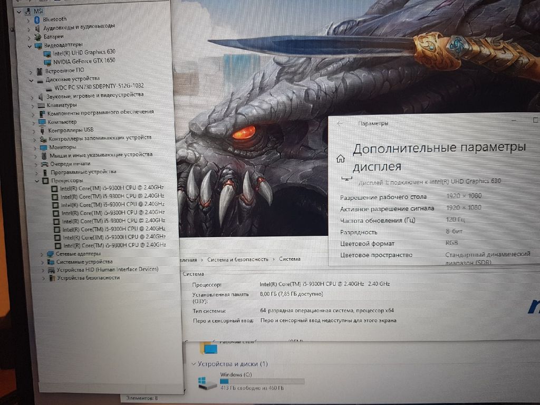Image resolution: width=540 pixels, height=405 pixels.
Task: Collapse the Процессоры branch
Action: pos(37,181)
